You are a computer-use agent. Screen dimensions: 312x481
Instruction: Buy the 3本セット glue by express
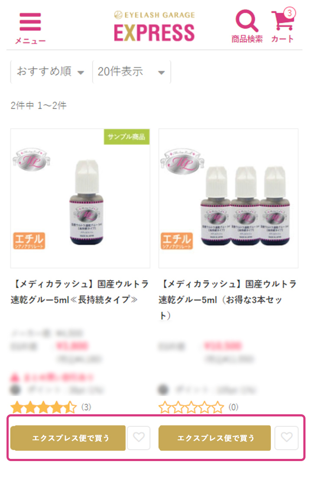tap(215, 438)
